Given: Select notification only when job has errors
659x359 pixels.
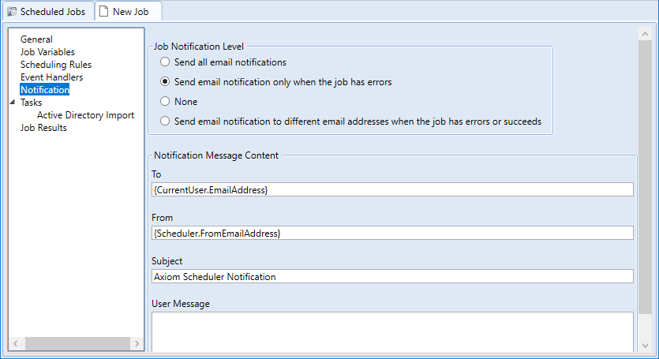Looking at the screenshot, I should [164, 81].
